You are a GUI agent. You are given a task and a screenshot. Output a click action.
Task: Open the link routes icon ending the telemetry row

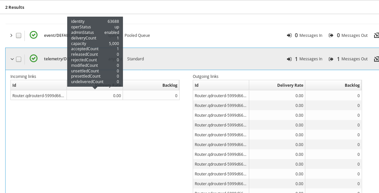pos(376,59)
